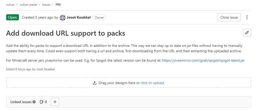257x111 pixels.
Task: Click the green Open status badge
Action: (12, 18)
